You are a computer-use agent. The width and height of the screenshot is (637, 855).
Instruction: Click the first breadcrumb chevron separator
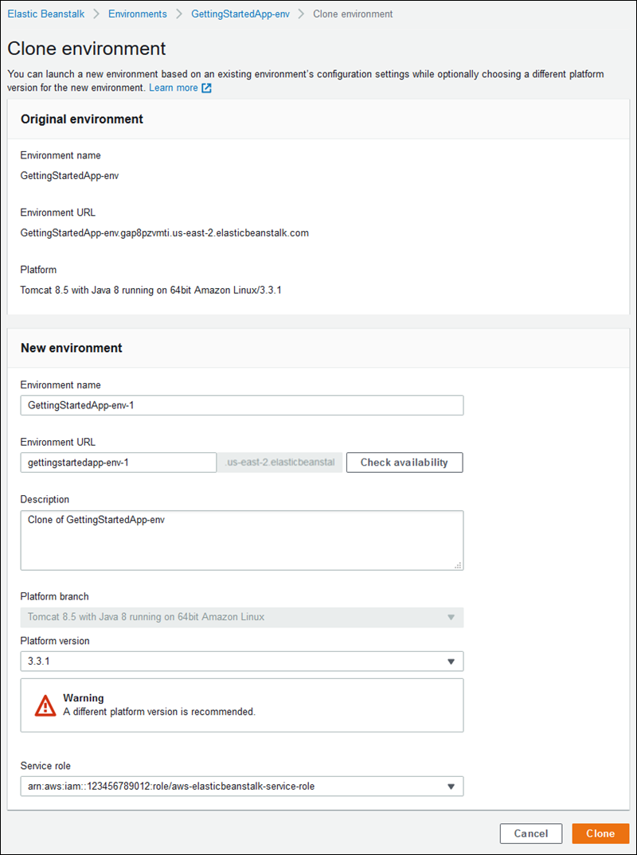96,14
